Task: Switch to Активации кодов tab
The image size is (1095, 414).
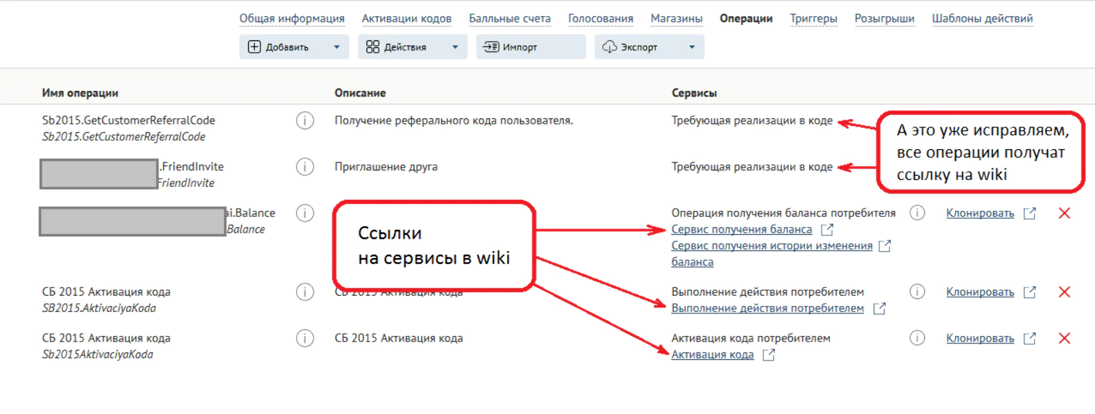Action: coord(406,18)
